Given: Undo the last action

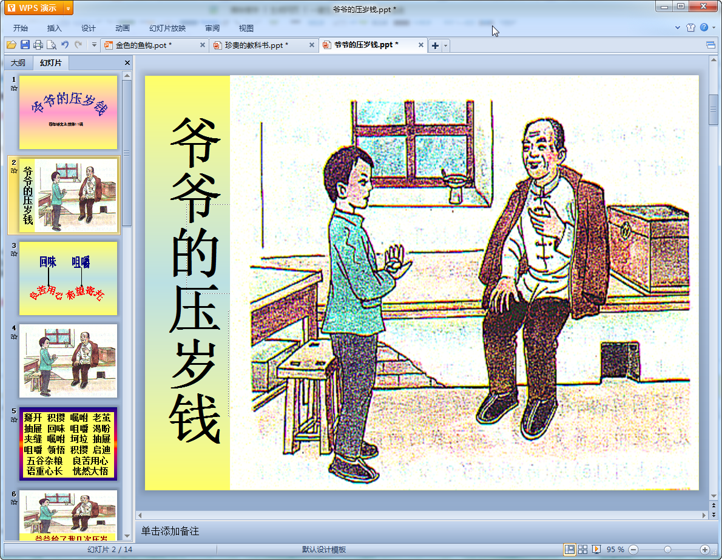Looking at the screenshot, I should click(x=65, y=45).
